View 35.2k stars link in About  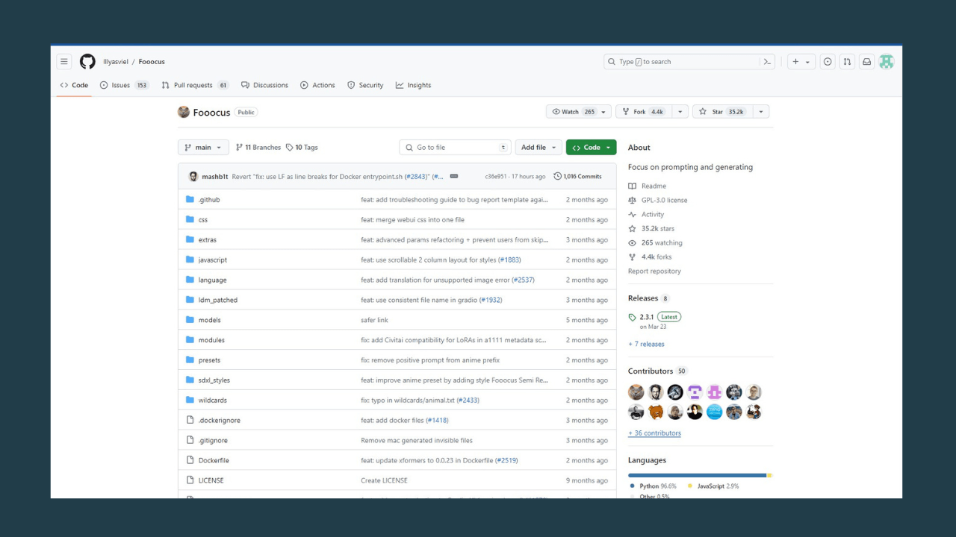tap(651, 228)
